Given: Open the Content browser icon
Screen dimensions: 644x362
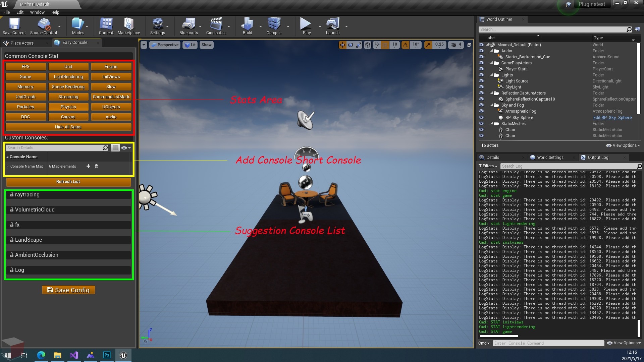Looking at the screenshot, I should tap(106, 26).
